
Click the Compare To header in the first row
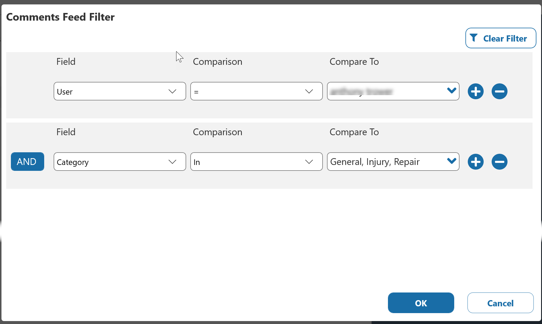point(354,62)
